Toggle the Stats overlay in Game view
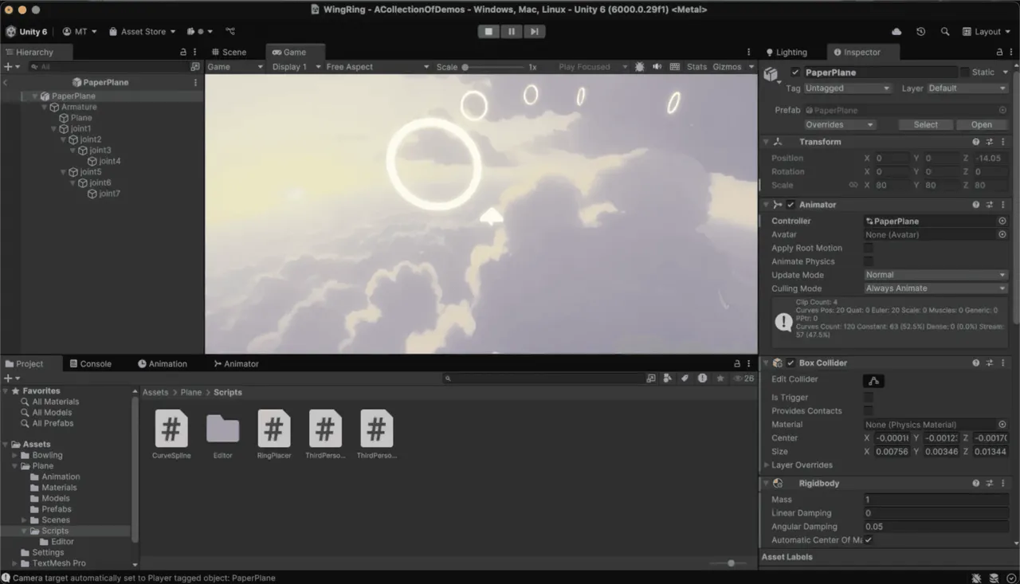Screen dimensions: 1020x584 [x=696, y=67]
